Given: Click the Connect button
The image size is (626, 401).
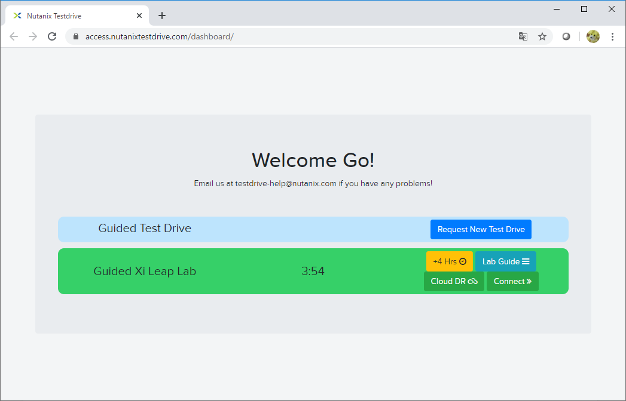Looking at the screenshot, I should 512,281.
